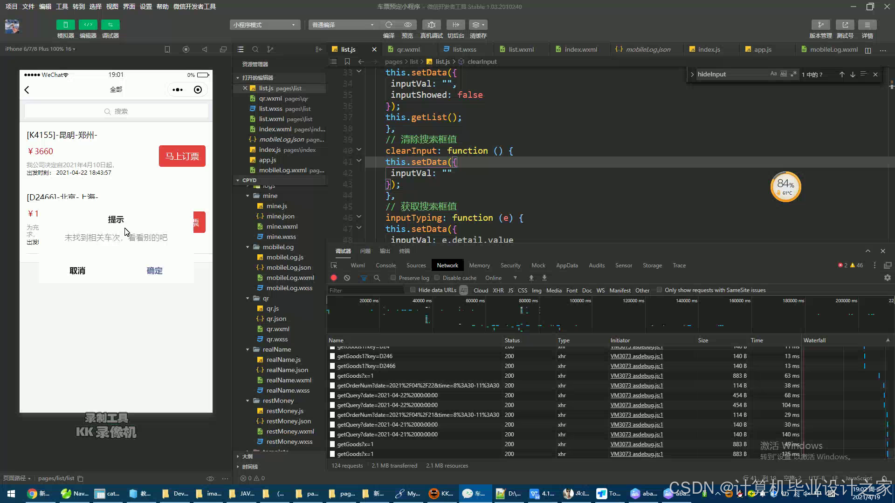895x503 pixels.
Task: Click the element inspector icon in DevTools
Action: pyautogui.click(x=334, y=265)
